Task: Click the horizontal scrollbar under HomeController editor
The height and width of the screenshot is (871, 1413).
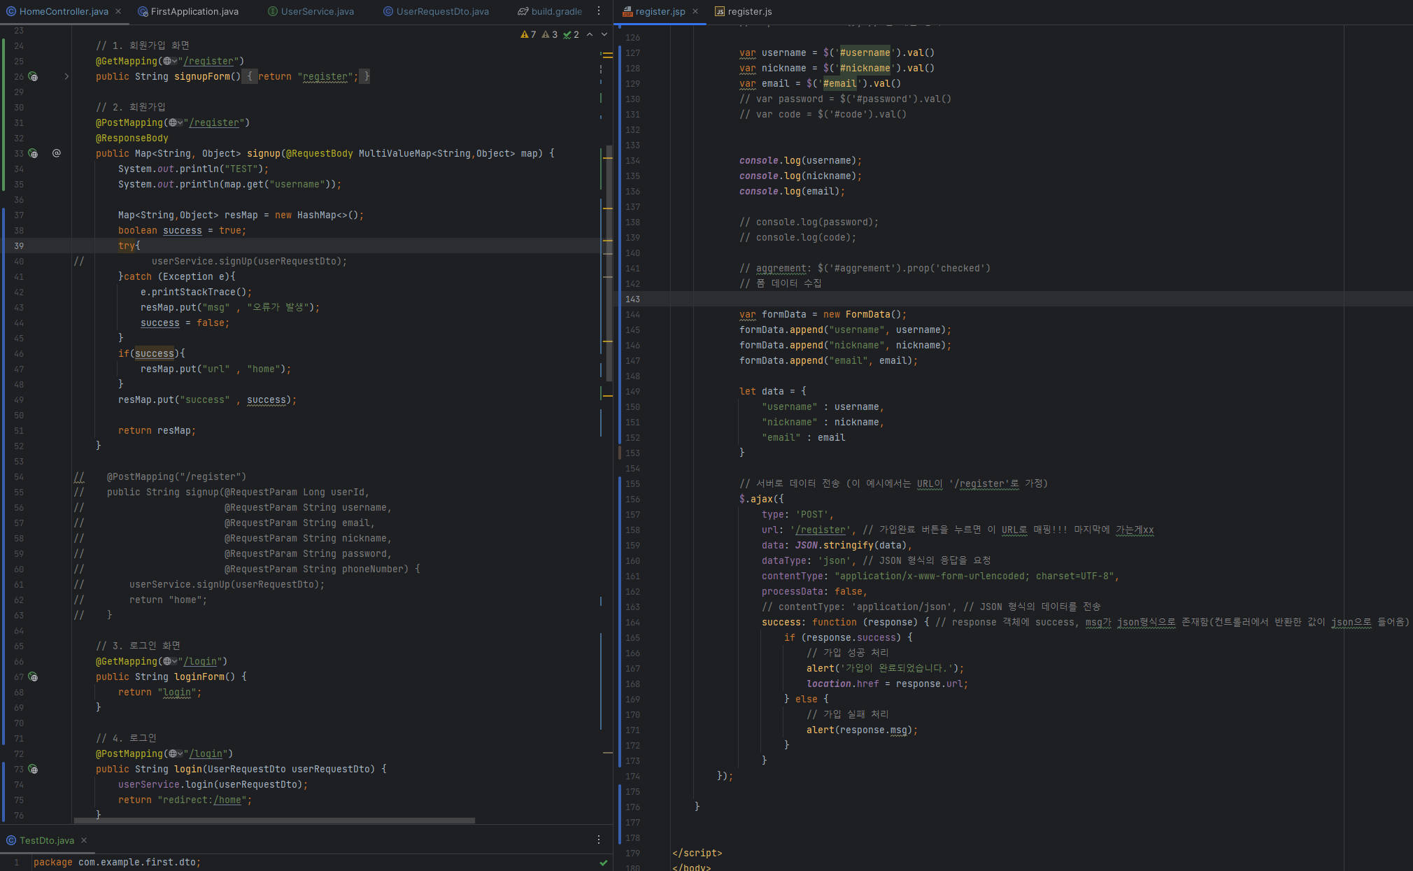Action: 274,821
